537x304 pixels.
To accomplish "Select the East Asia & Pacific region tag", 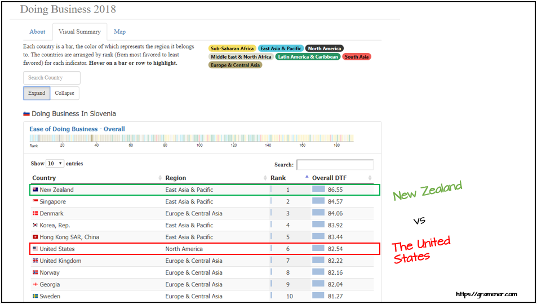I will (281, 49).
